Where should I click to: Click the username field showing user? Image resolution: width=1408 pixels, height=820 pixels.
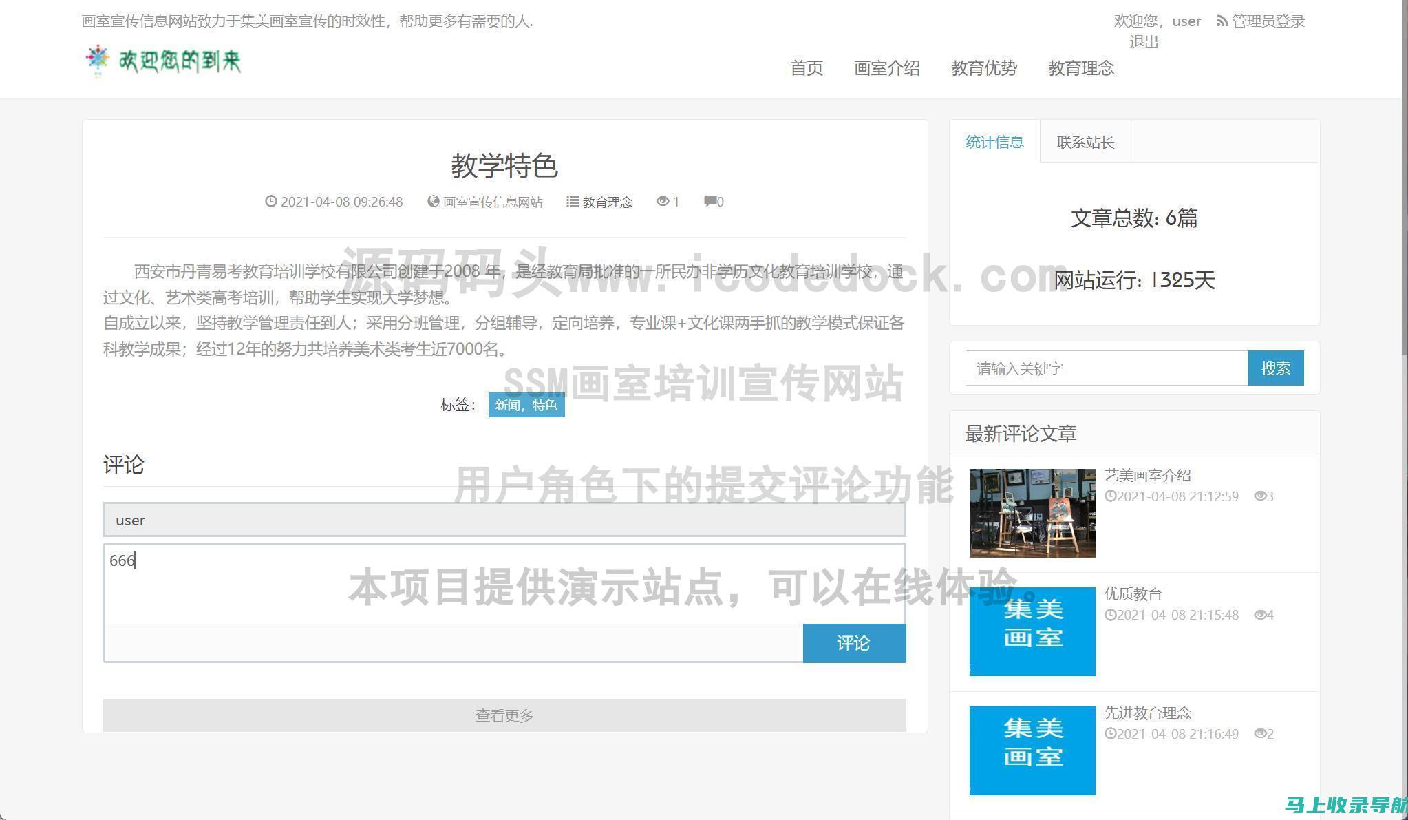504,520
